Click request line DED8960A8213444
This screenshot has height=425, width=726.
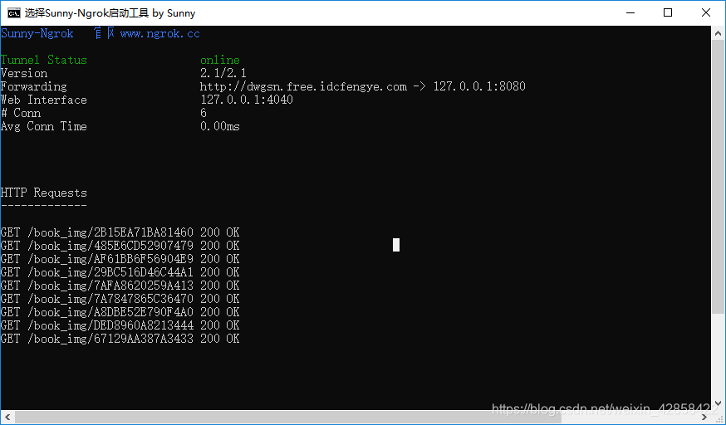click(120, 325)
